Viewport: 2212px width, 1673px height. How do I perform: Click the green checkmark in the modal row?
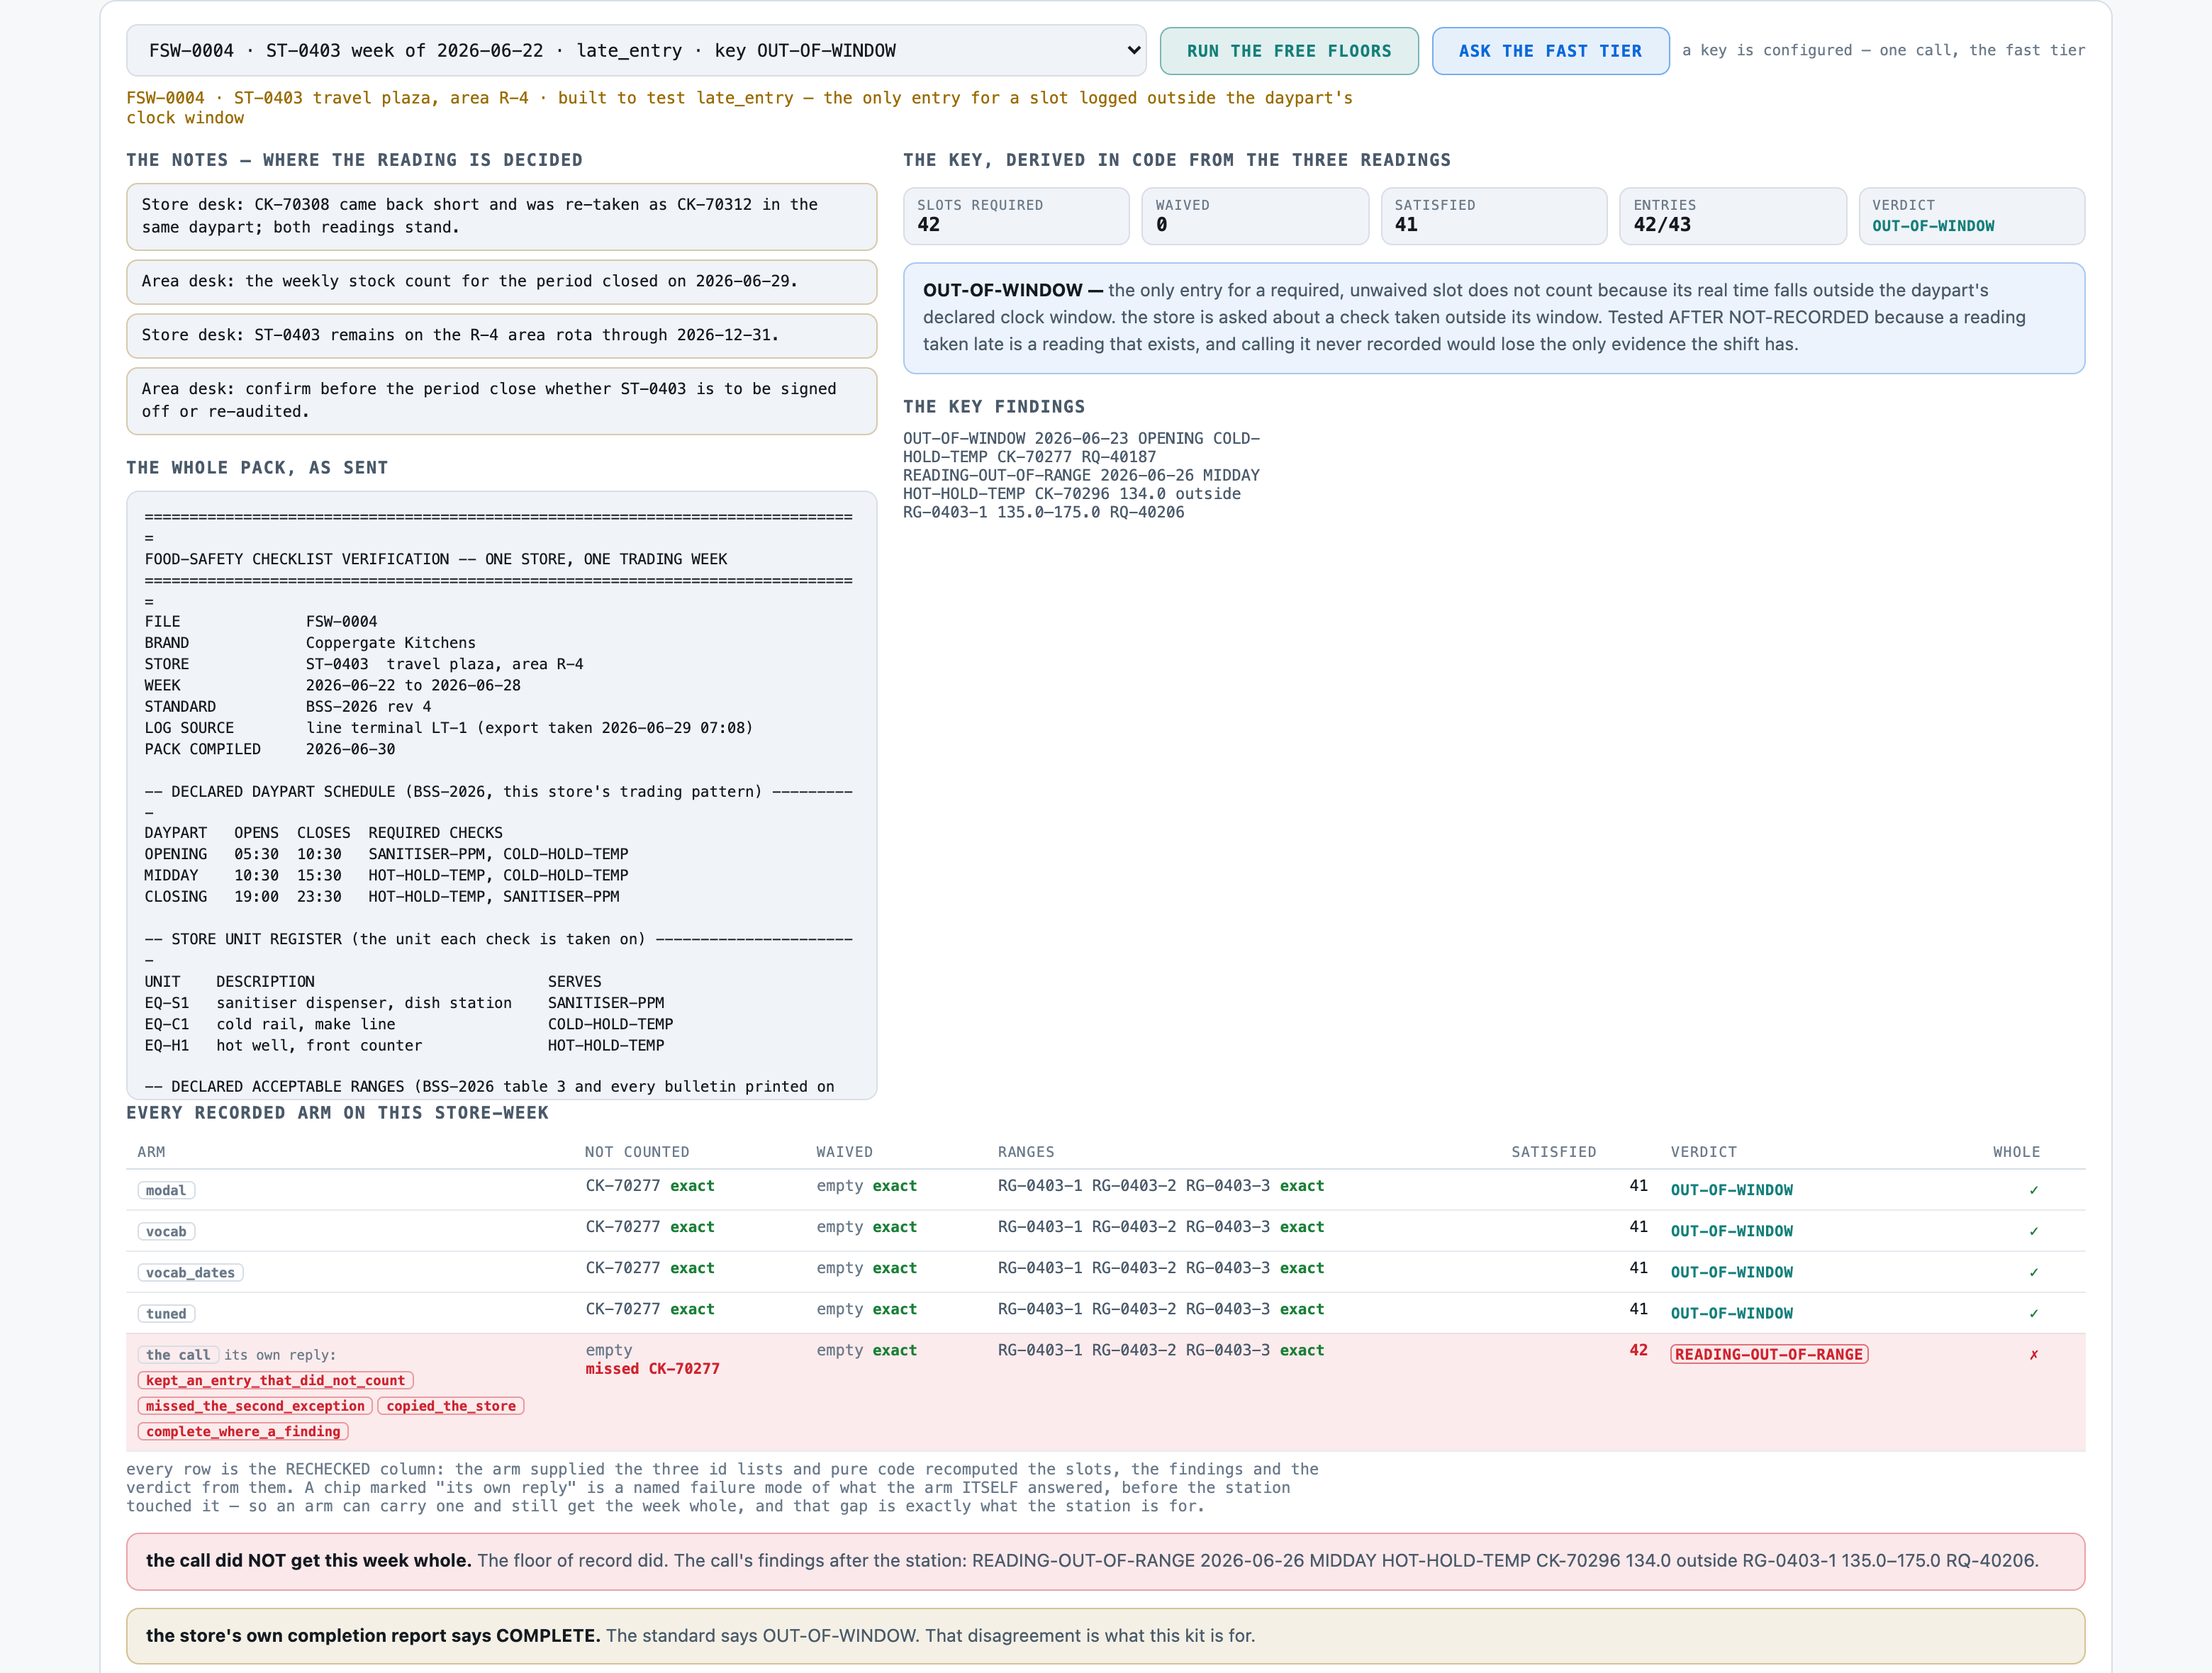click(x=2033, y=1190)
